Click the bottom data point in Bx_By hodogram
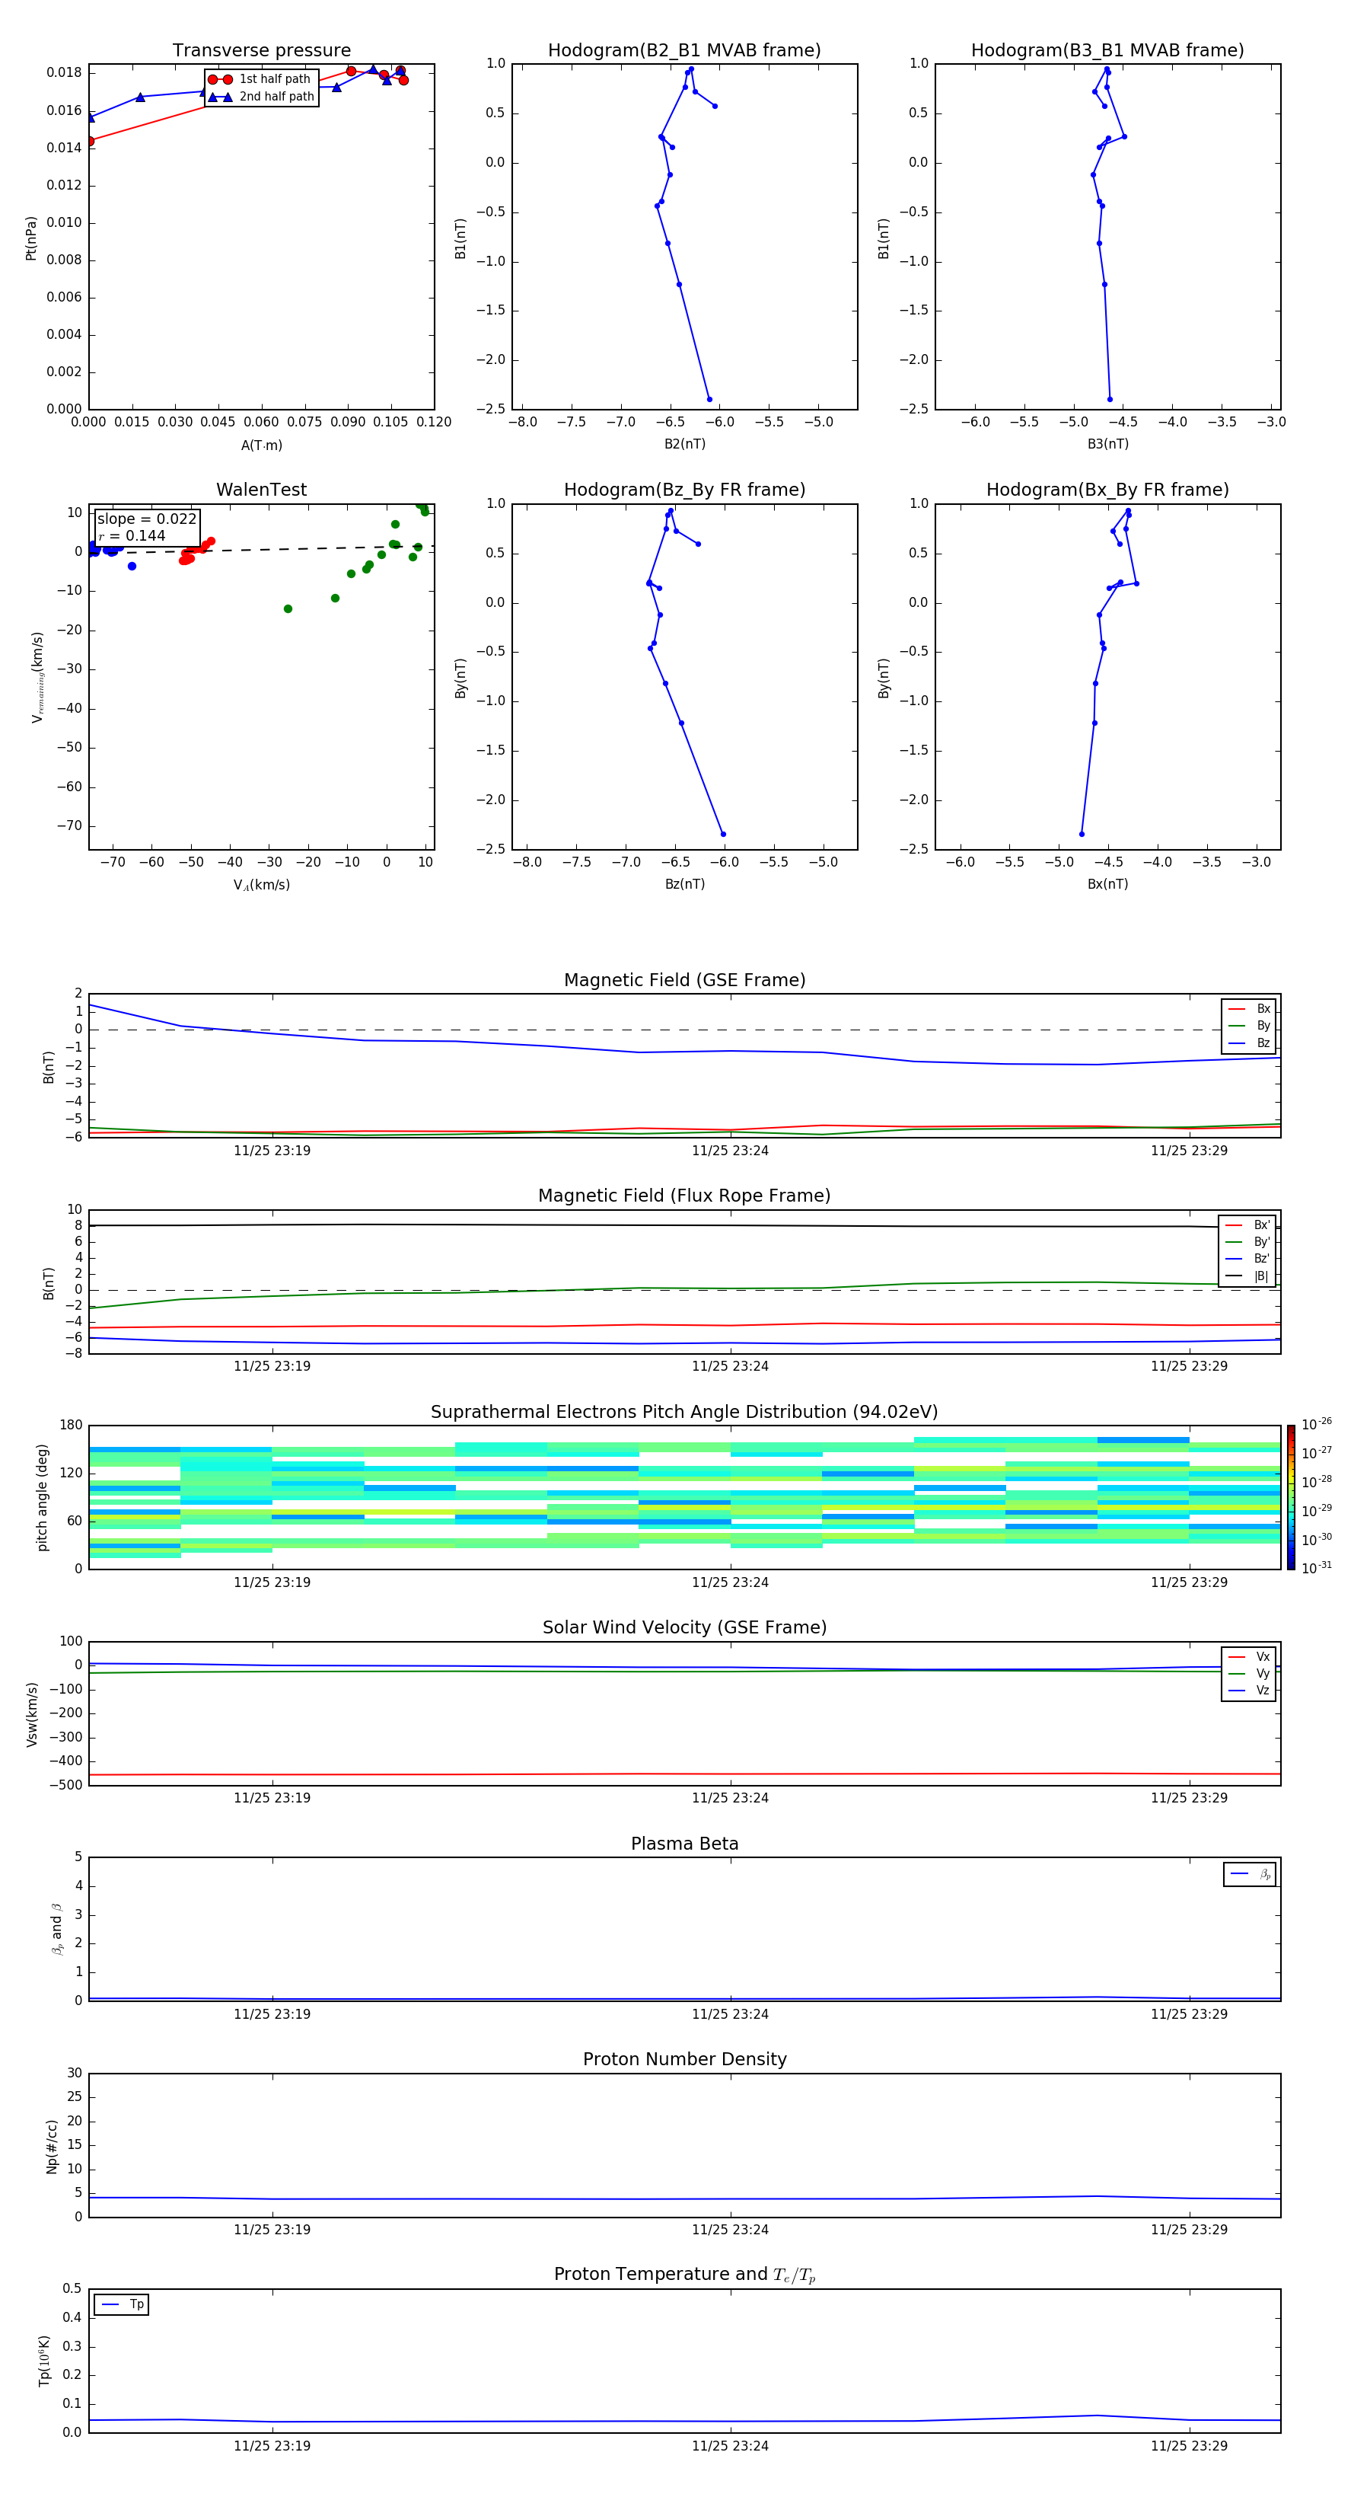1370x2513 pixels. click(1082, 834)
